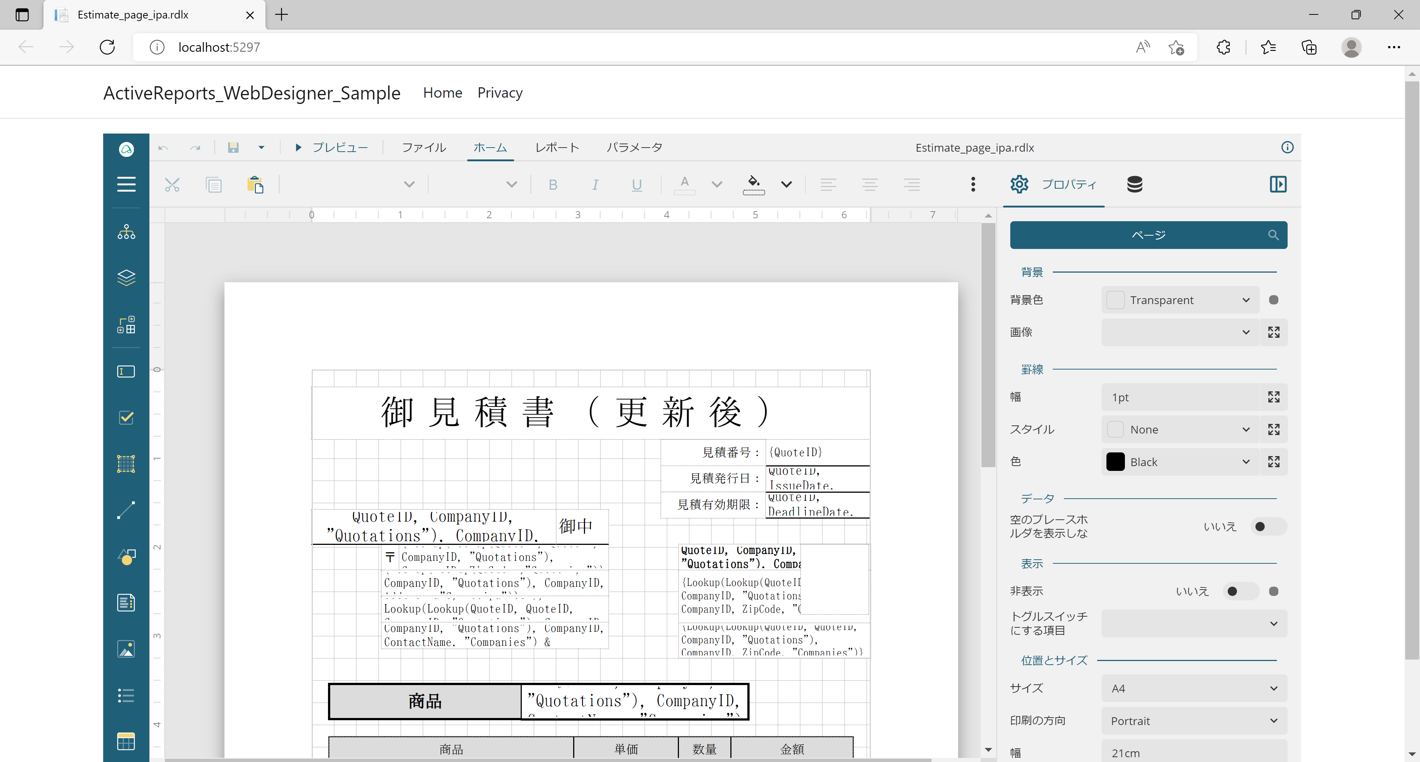This screenshot has width=1420, height=762.
Task: Click the Undo arrow icon
Action: click(163, 147)
